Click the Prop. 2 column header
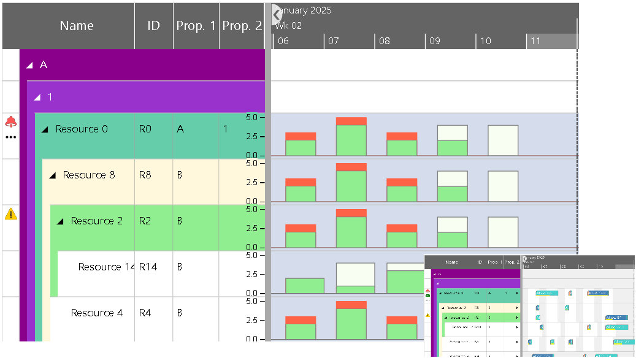The image size is (636, 358). (242, 25)
